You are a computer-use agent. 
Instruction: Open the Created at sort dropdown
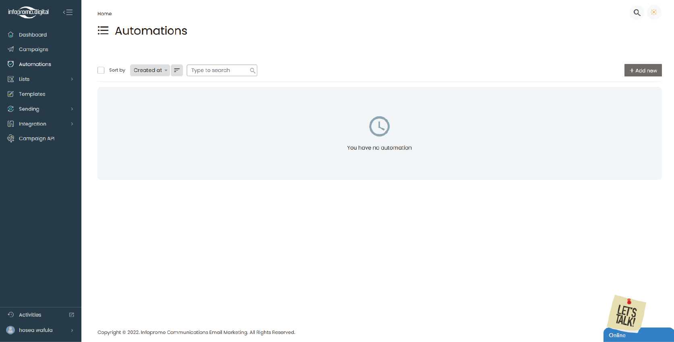point(150,70)
